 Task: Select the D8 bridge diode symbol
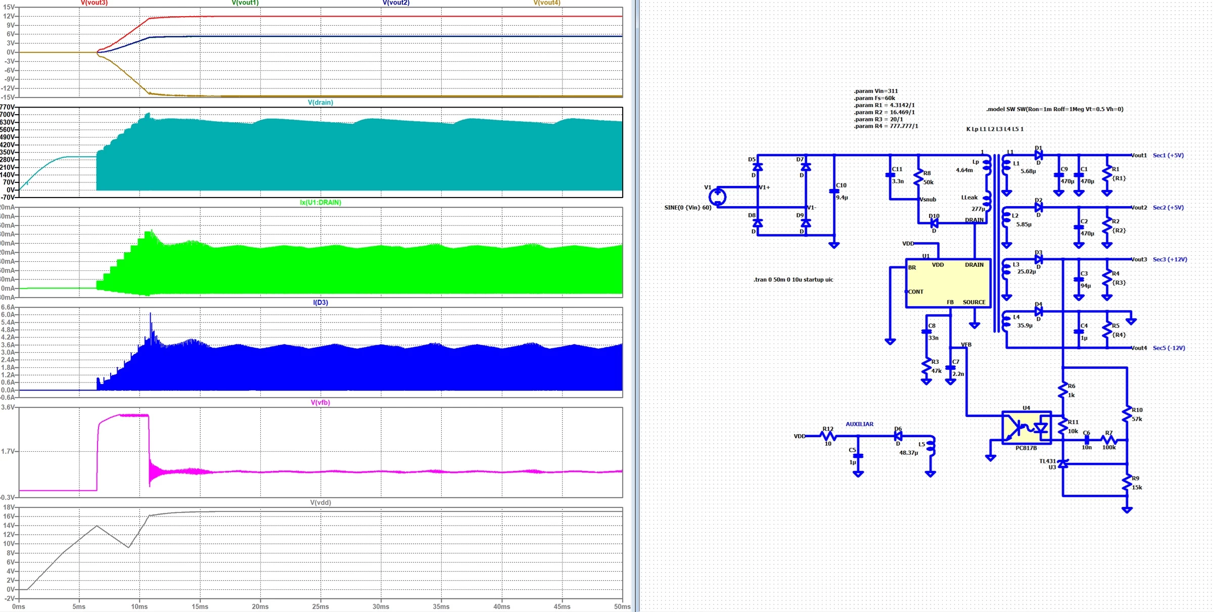pyautogui.click(x=758, y=223)
